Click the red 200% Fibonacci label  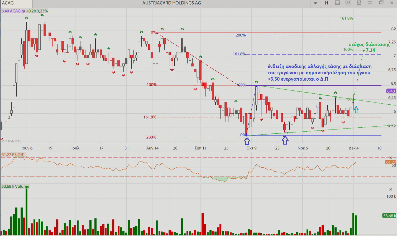point(151,137)
